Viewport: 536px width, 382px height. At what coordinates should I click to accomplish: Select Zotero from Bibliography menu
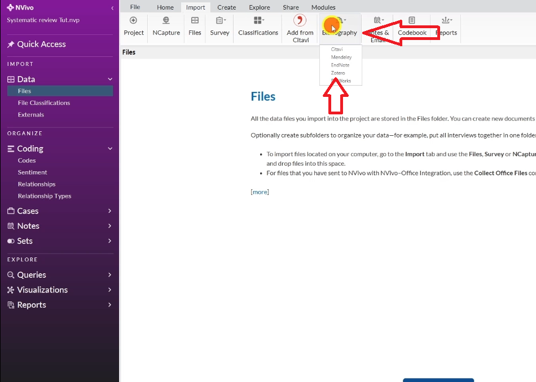[338, 73]
